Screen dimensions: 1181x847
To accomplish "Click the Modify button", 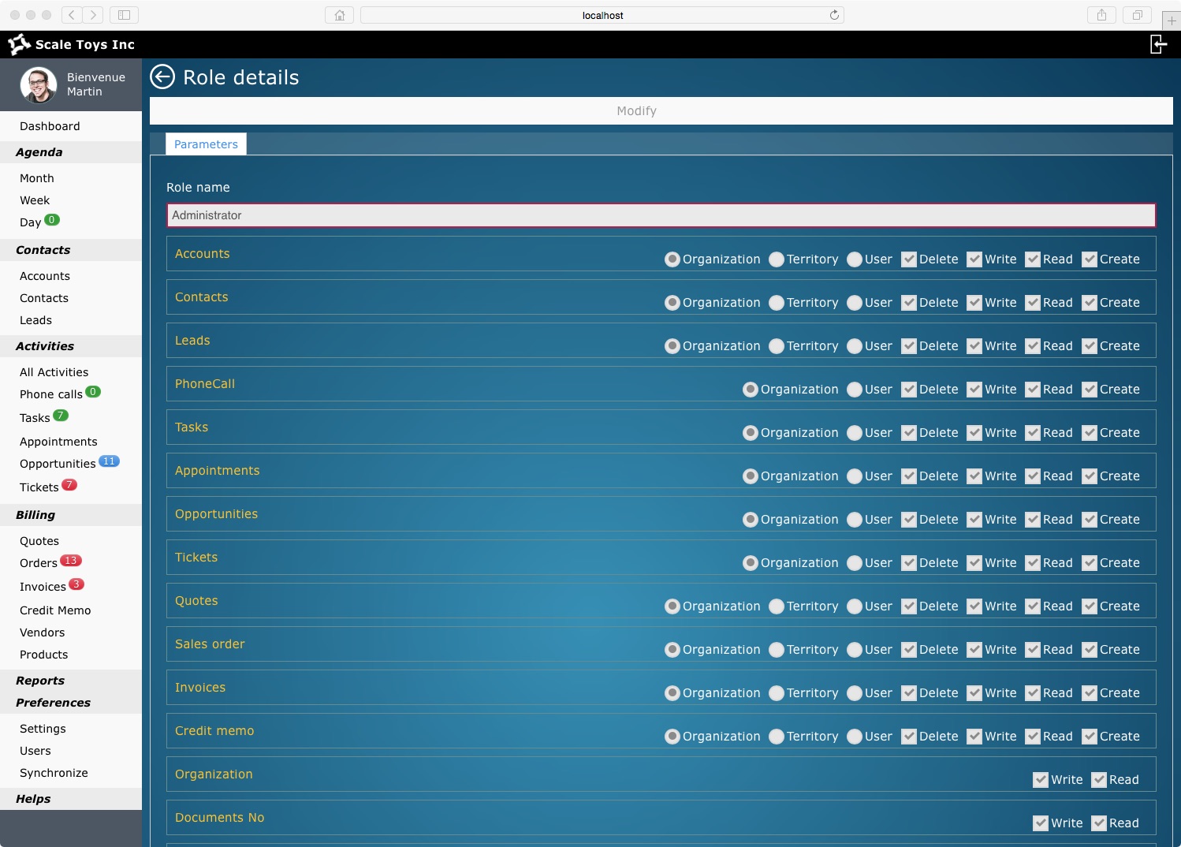I will tap(661, 110).
